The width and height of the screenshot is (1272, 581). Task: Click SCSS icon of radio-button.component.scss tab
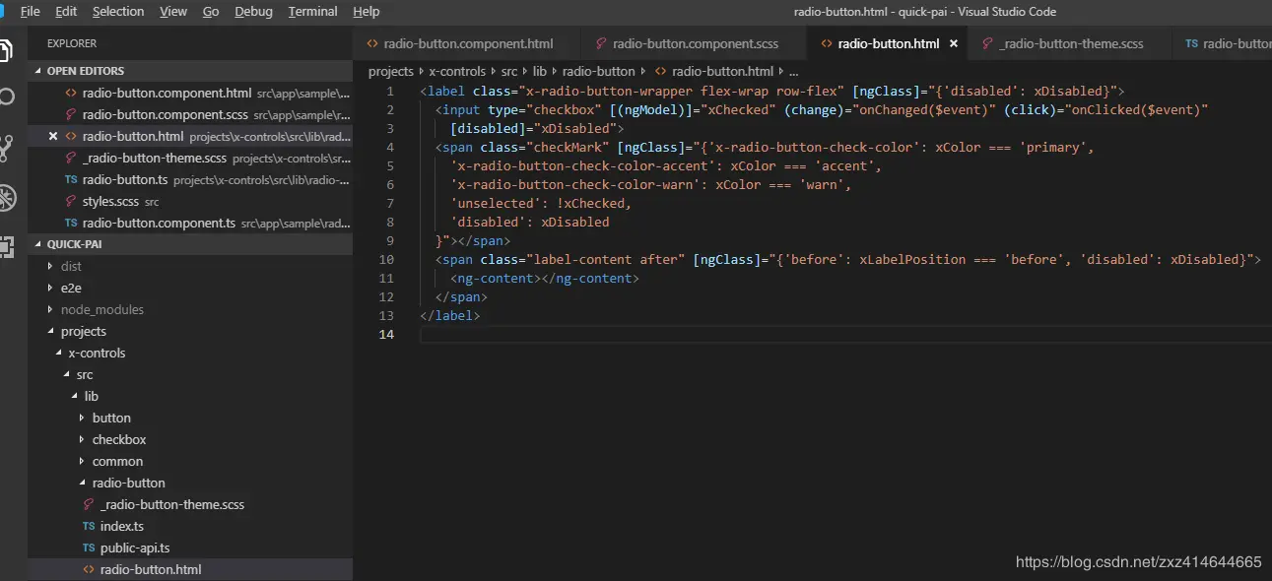click(601, 44)
